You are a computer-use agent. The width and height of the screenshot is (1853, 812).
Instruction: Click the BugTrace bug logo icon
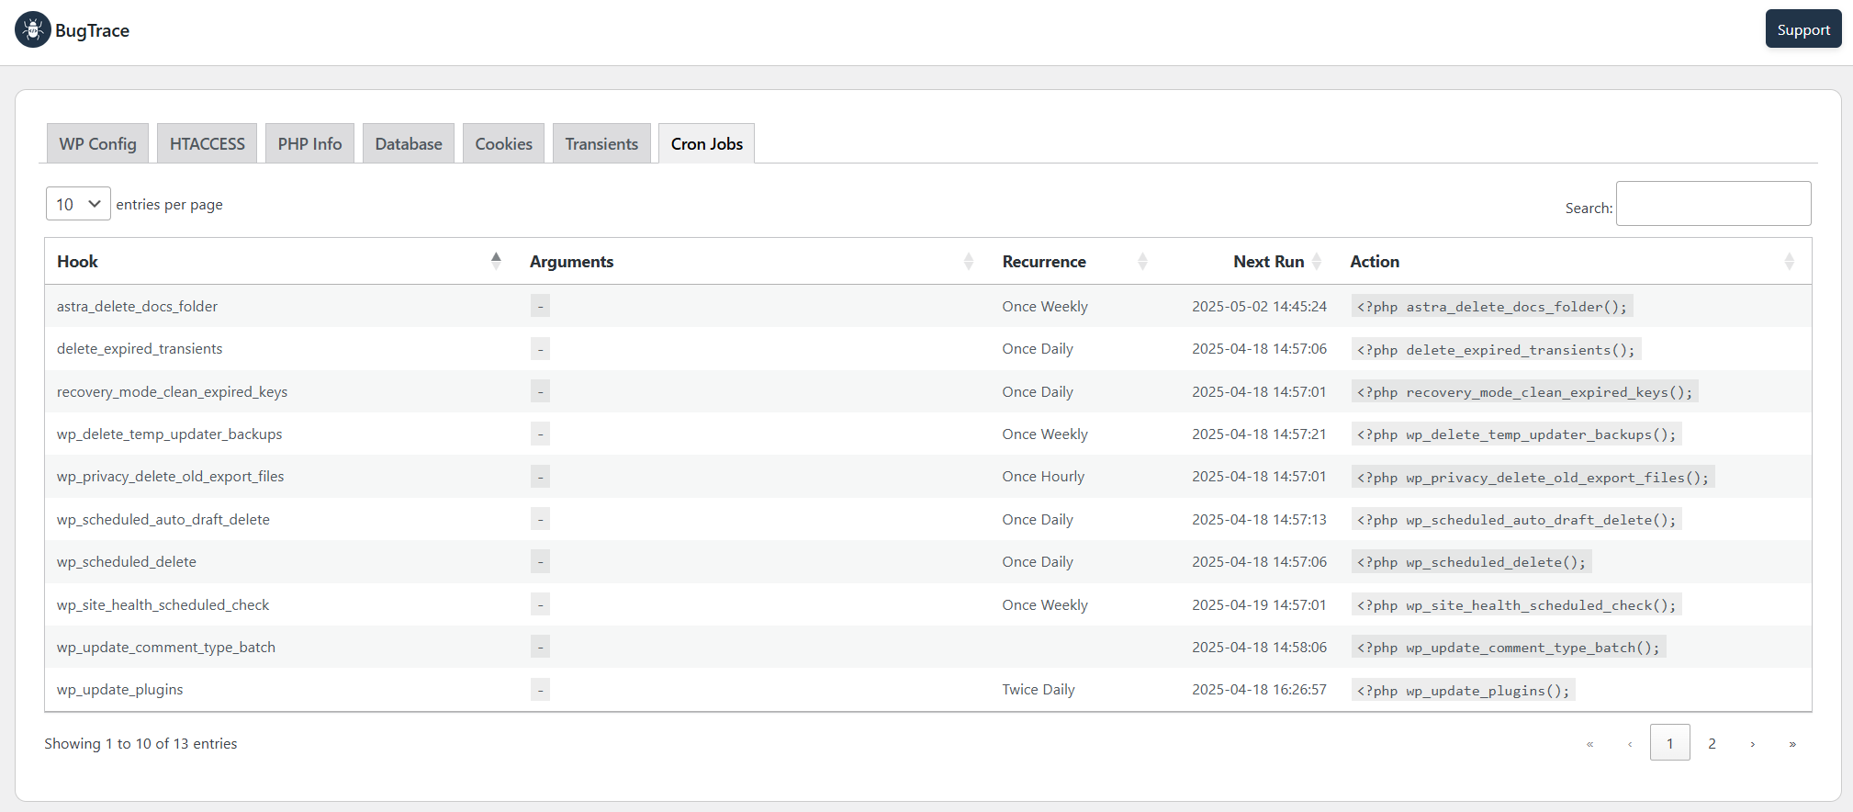point(33,29)
